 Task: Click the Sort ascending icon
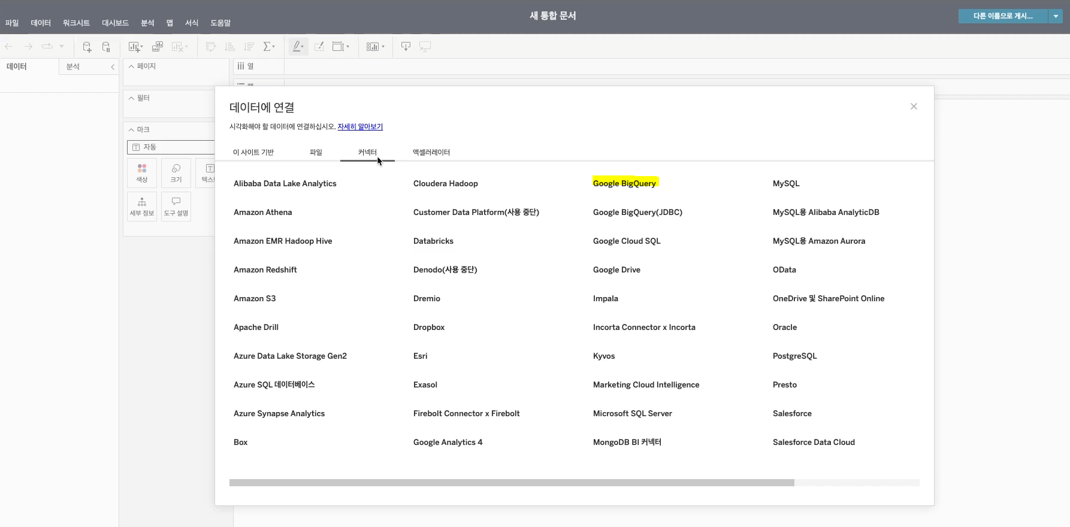229,46
